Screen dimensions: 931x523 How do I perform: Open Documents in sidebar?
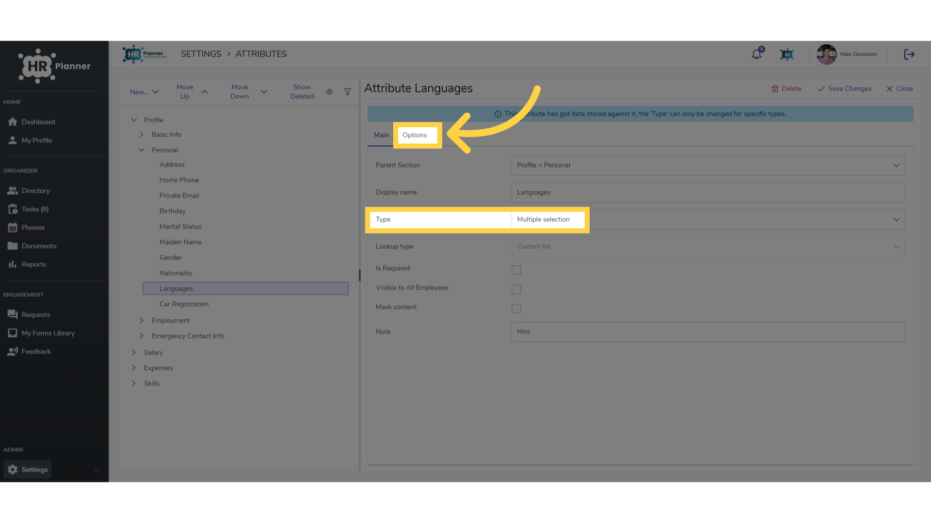coord(32,246)
